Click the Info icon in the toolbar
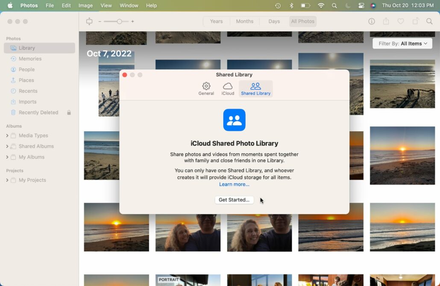Image resolution: width=440 pixels, height=286 pixels. point(372,21)
